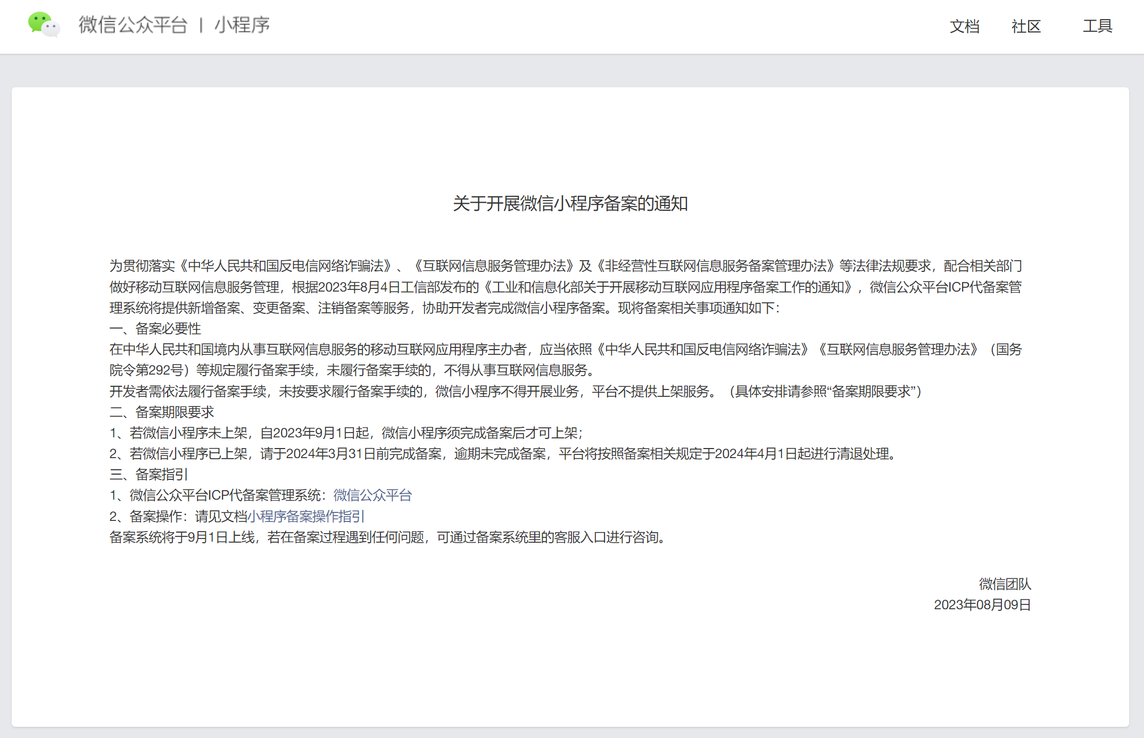Click the WeChat logo icon
Image resolution: width=1144 pixels, height=738 pixels.
point(44,24)
